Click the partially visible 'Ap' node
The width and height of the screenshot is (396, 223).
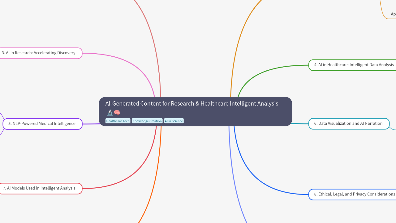click(x=393, y=14)
